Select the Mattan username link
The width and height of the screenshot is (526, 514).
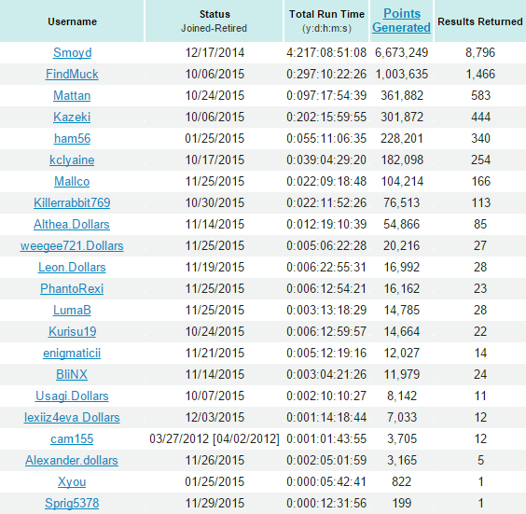click(72, 96)
